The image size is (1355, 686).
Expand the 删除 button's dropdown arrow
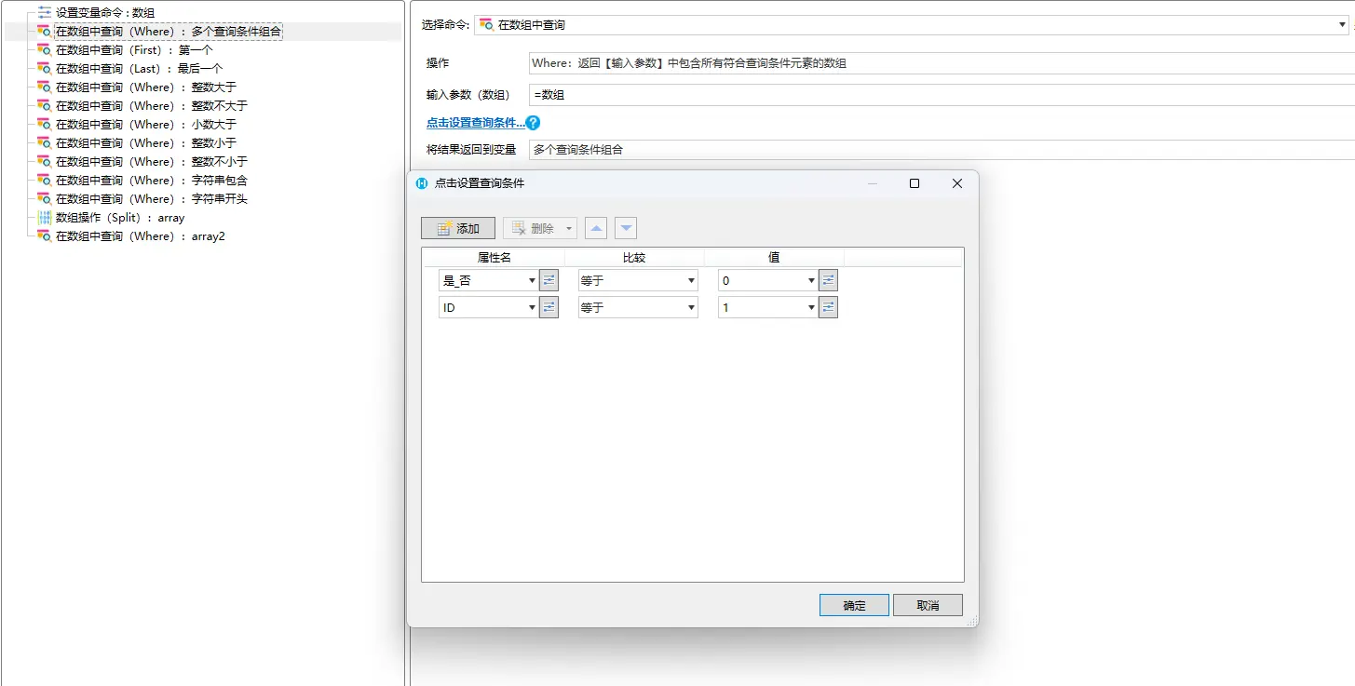[x=569, y=228]
